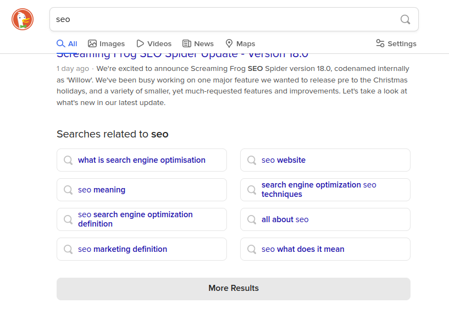Click magnifier icon beside 'all about seo'

252,220
